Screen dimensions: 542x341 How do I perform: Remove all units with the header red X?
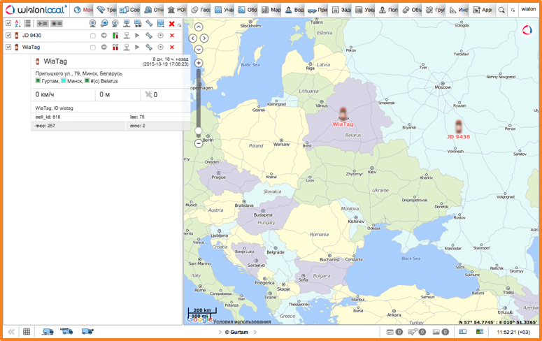pos(172,24)
